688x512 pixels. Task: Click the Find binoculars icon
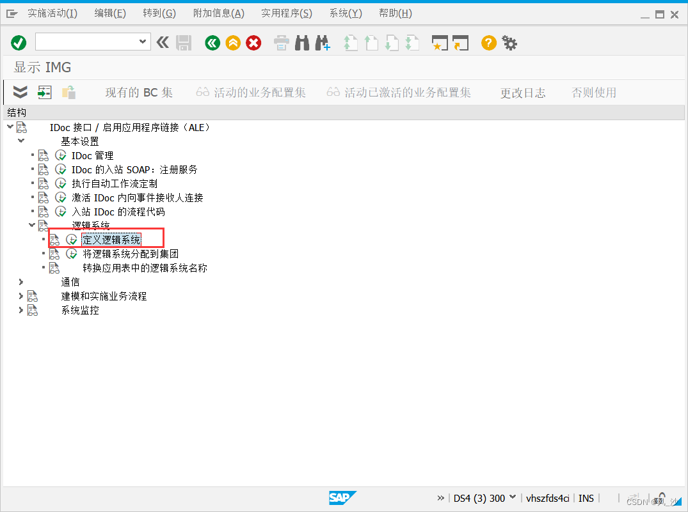point(302,43)
